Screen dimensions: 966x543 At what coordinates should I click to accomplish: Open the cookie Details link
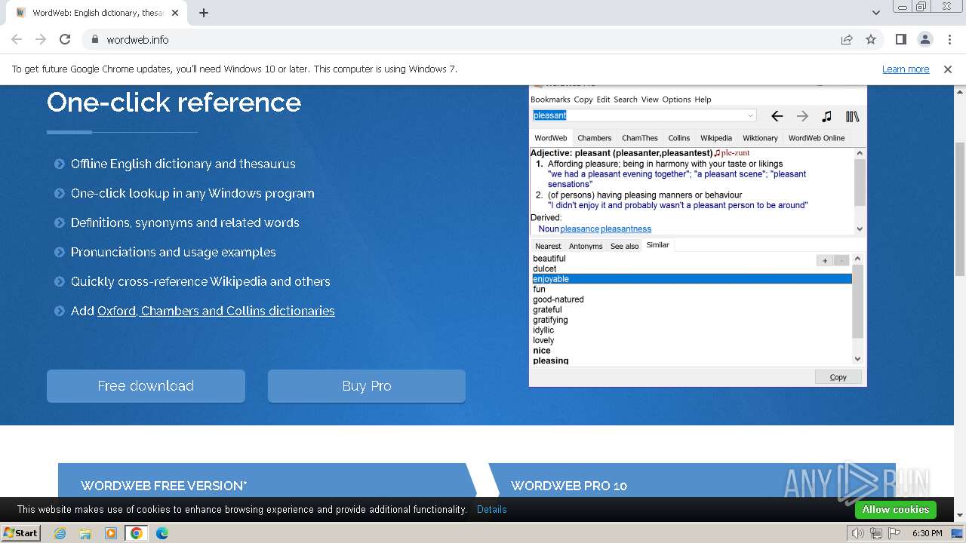pos(492,509)
